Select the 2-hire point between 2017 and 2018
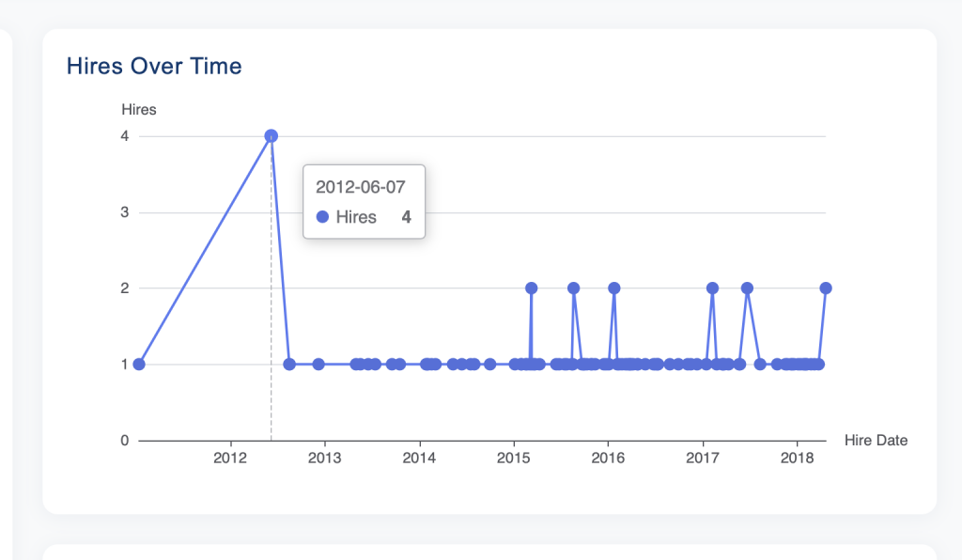This screenshot has height=560, width=962. click(749, 288)
